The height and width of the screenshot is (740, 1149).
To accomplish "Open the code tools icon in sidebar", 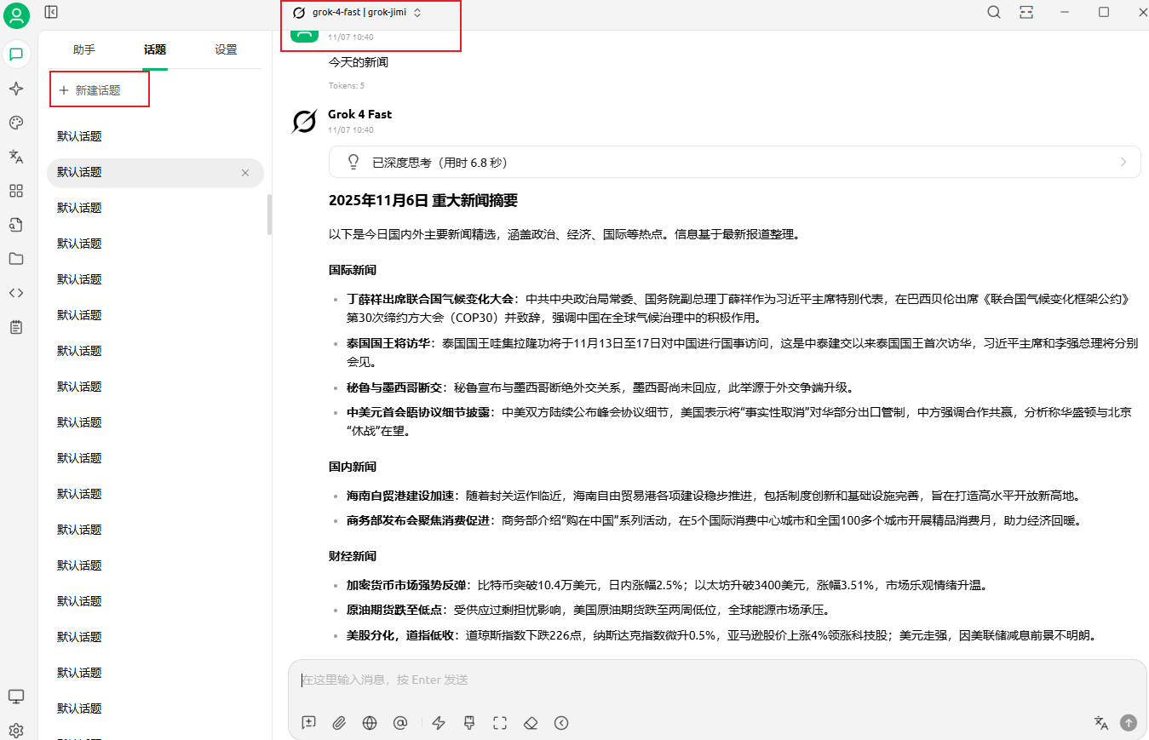I will pos(16,293).
